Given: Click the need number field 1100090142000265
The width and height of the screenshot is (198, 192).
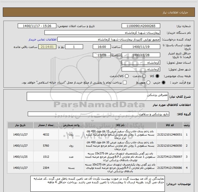Looking at the screenshot, I should (x=141, y=26).
